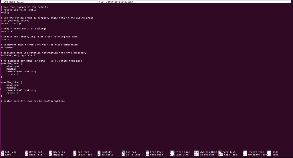Click the Indent Text shortcut label
The height and width of the screenshot is (158, 293).
256,152
